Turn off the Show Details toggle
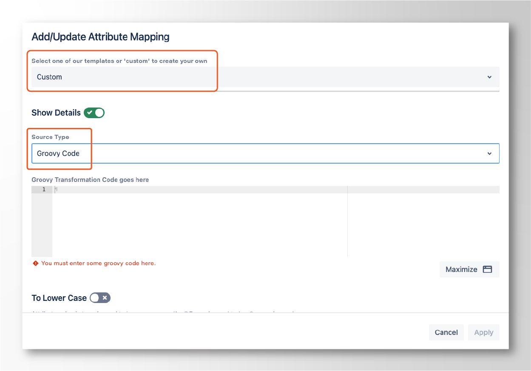Image resolution: width=531 pixels, height=371 pixels. (x=94, y=113)
